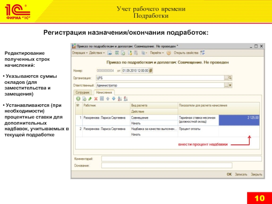Minimize the document window

[251, 47]
